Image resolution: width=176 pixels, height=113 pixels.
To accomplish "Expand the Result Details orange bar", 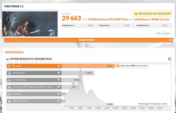I will pyautogui.click(x=171, y=40).
